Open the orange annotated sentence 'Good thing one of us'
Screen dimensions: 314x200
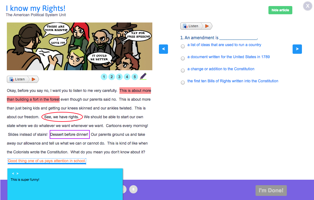click(x=47, y=161)
